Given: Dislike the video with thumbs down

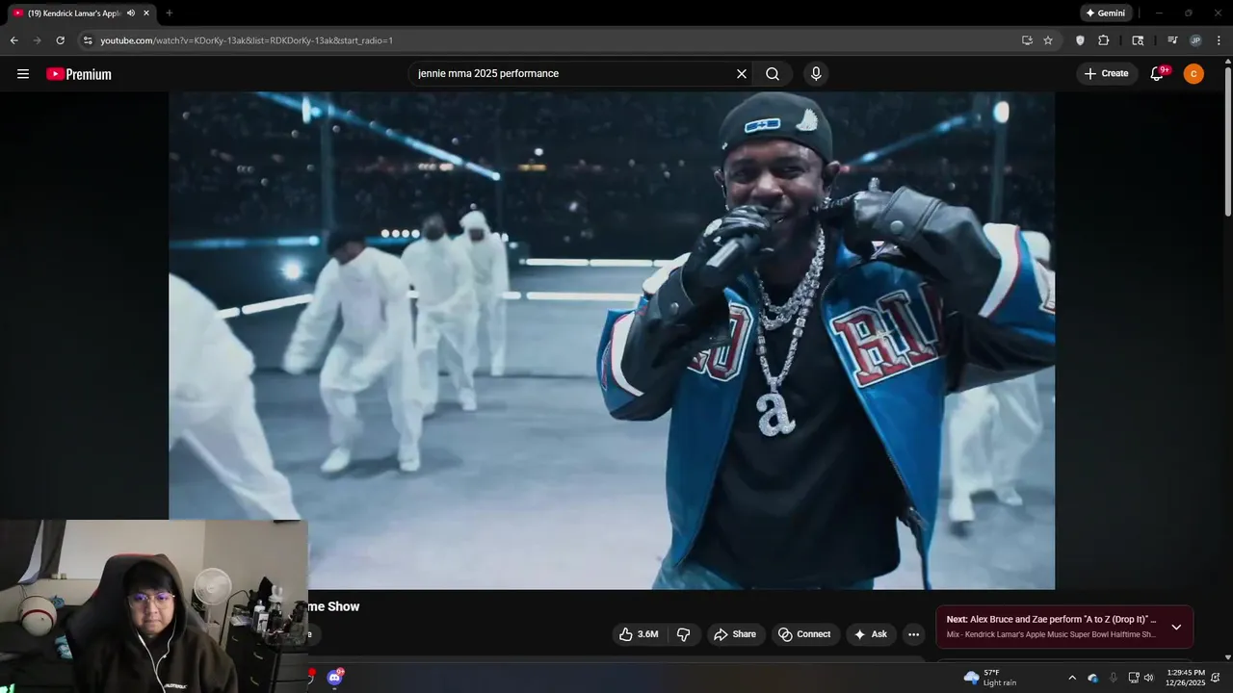Looking at the screenshot, I should [684, 634].
